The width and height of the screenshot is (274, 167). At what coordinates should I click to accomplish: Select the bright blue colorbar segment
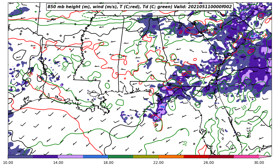[x=96, y=156]
